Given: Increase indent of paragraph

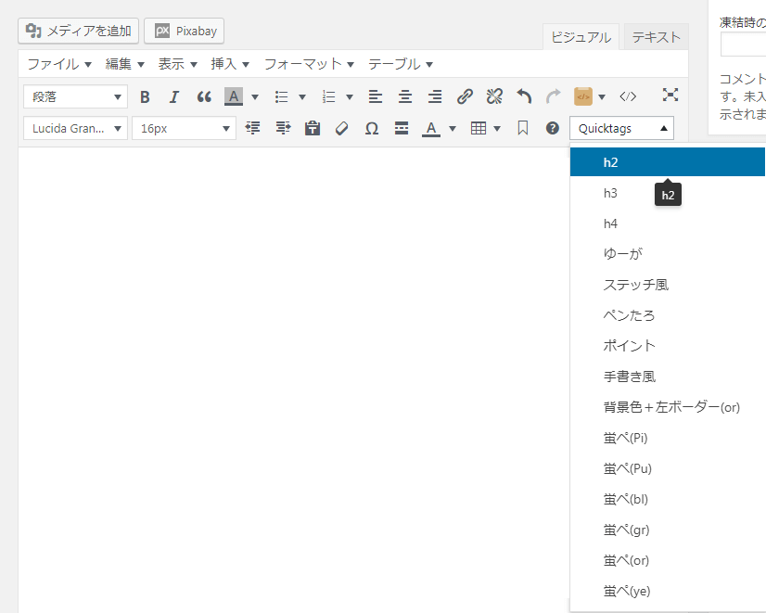Looking at the screenshot, I should click(x=283, y=128).
